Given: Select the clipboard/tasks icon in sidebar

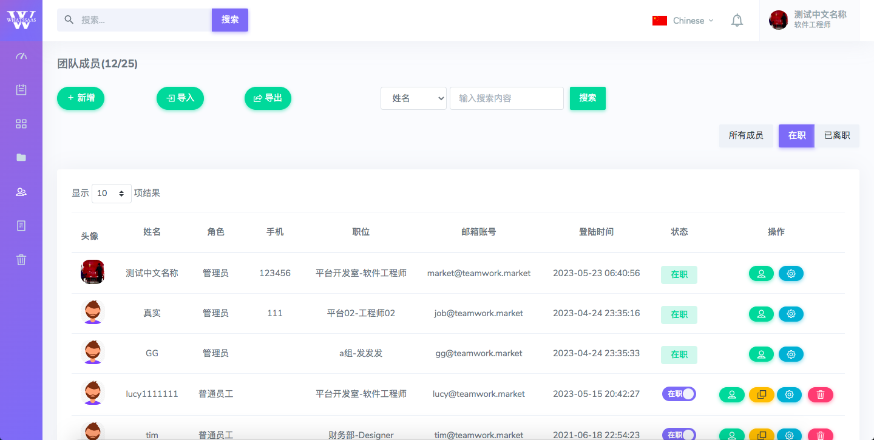Looking at the screenshot, I should 21,89.
